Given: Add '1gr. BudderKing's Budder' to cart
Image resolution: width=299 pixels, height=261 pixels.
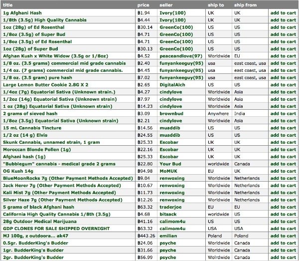Looking at the screenshot, I should click(x=283, y=251).
